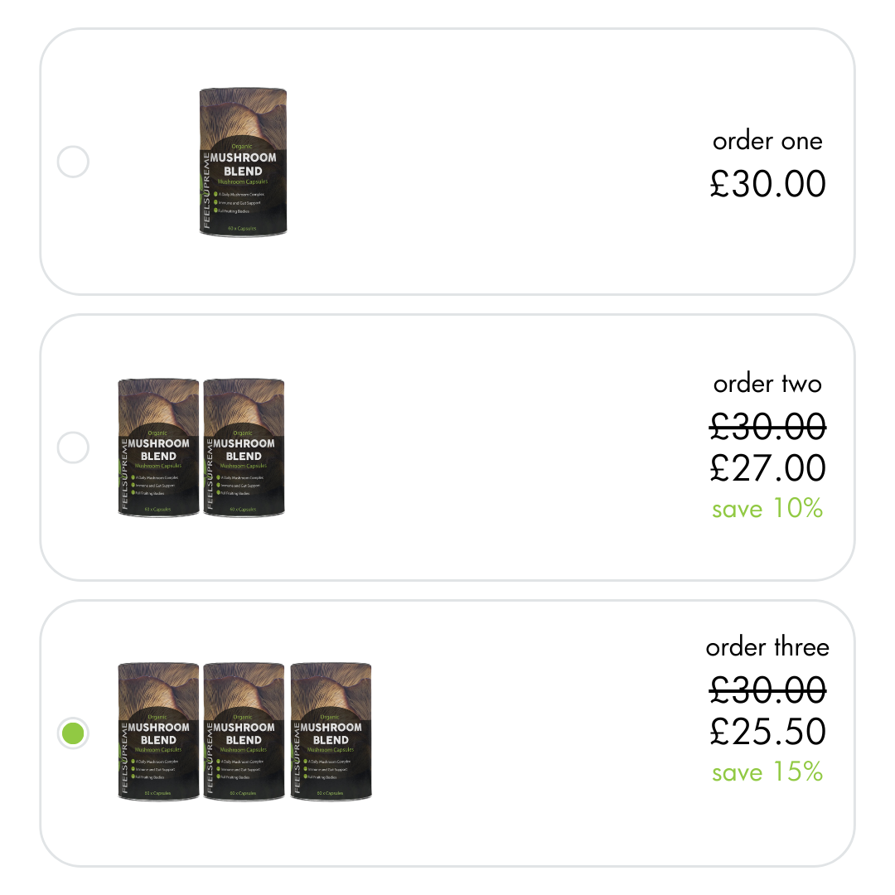Click the "order one" label
The width and height of the screenshot is (895, 895).
[x=767, y=141]
